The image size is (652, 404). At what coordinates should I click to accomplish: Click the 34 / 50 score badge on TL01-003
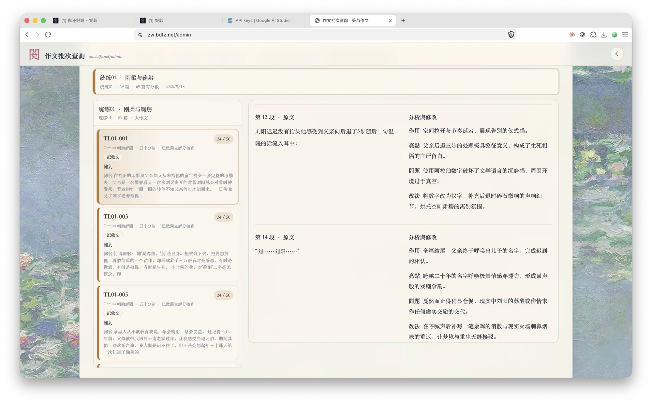tap(224, 217)
